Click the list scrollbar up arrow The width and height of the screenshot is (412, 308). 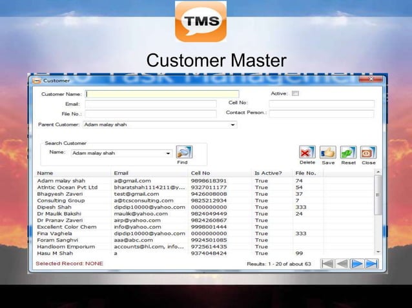[x=378, y=172]
